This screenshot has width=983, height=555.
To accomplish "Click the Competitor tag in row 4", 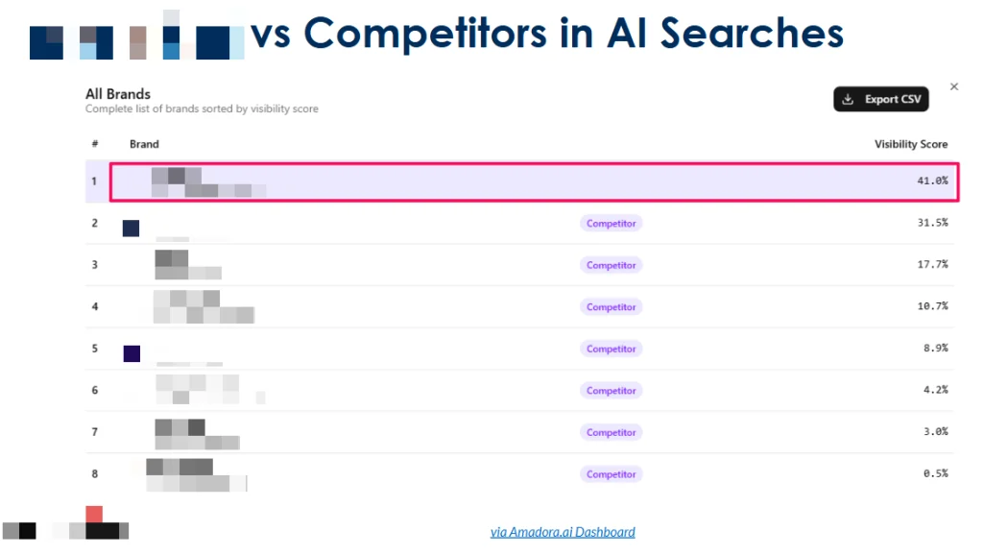I will 611,306.
